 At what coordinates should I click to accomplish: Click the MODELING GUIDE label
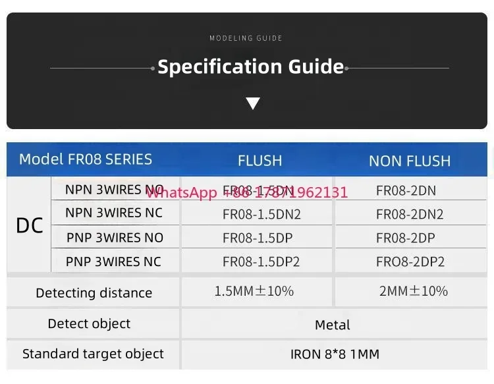(x=246, y=38)
